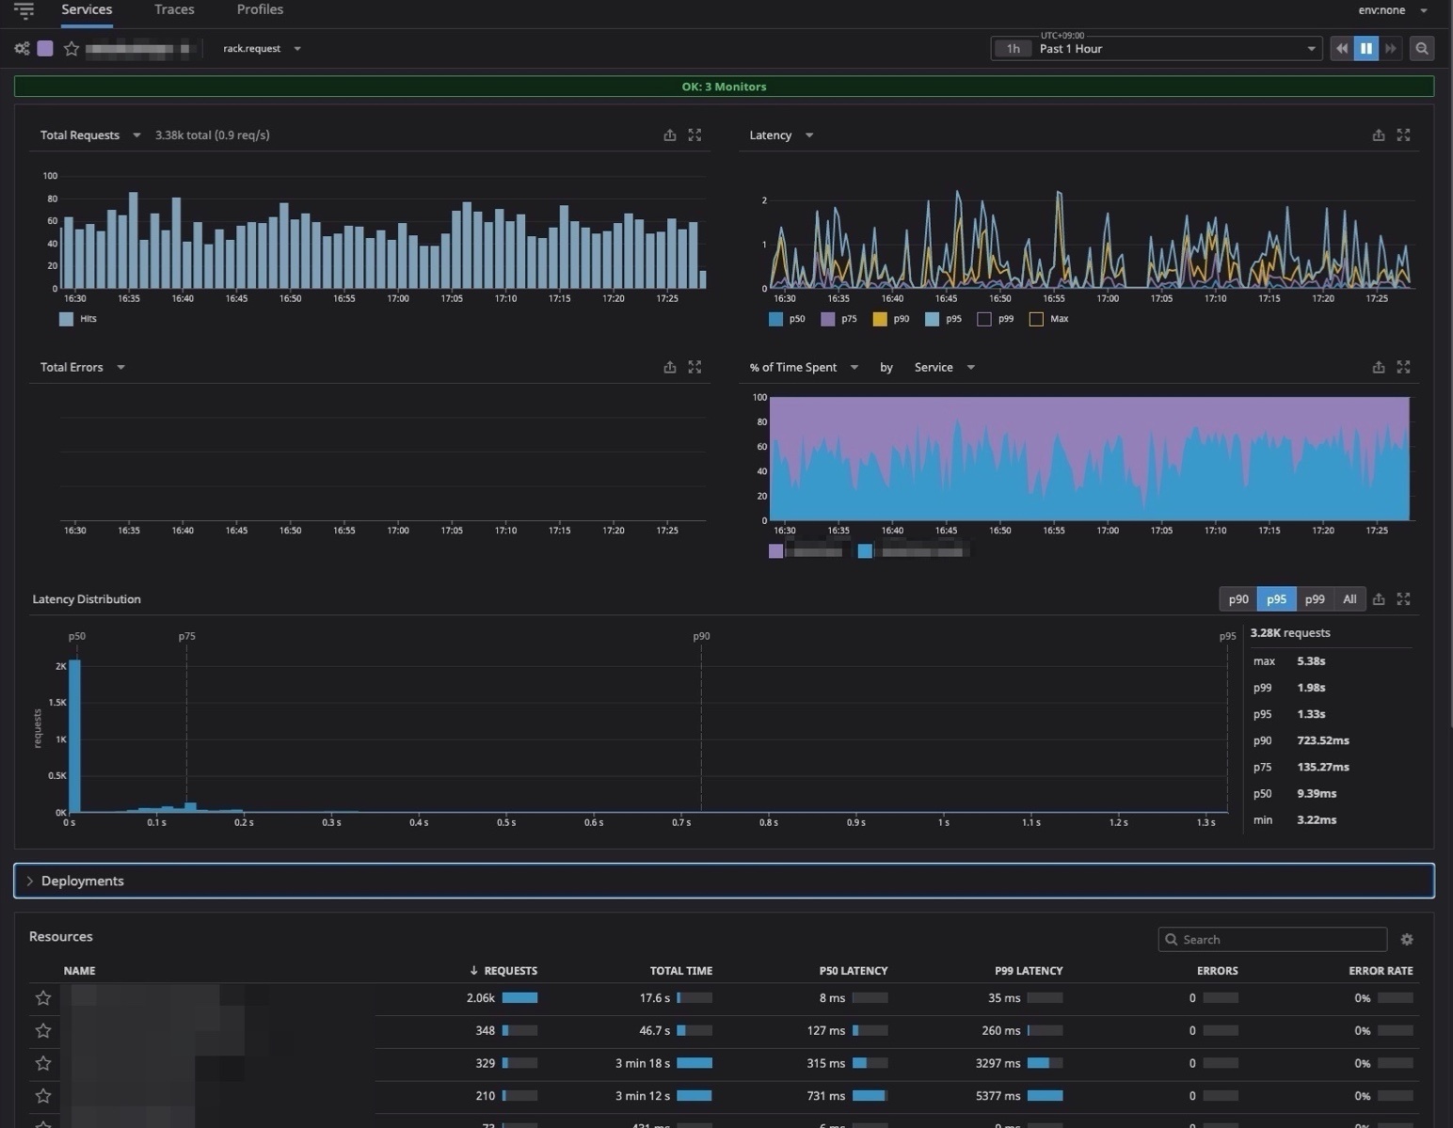Pause live time updates
Viewport: 1453px width, 1128px height.
tap(1365, 49)
